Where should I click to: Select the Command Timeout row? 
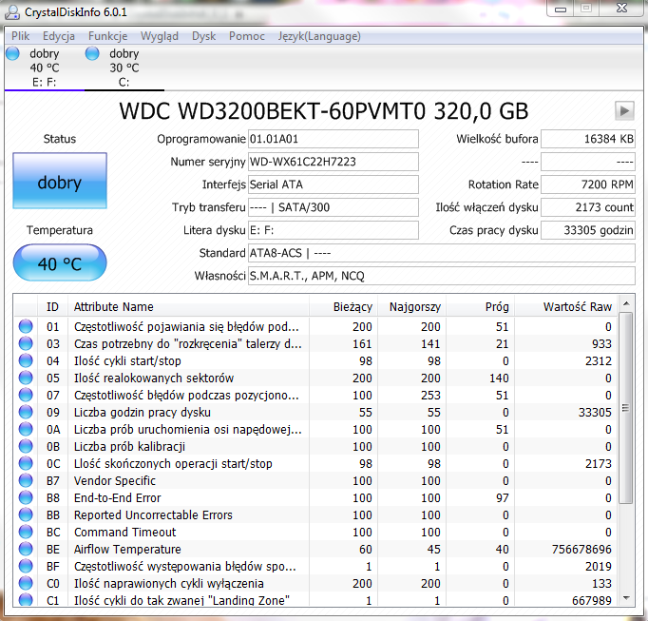point(315,532)
